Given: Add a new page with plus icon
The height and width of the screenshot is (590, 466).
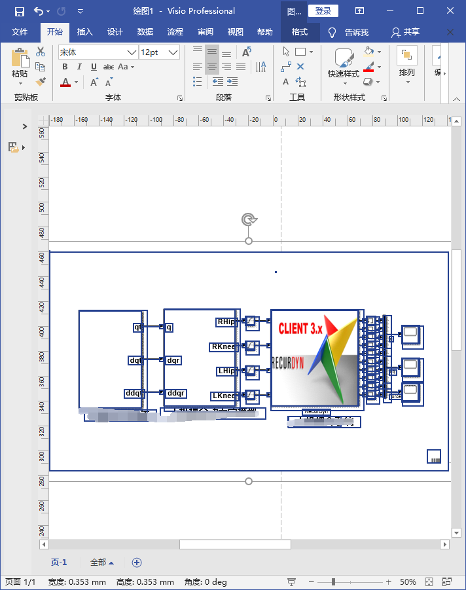Looking at the screenshot, I should point(137,562).
